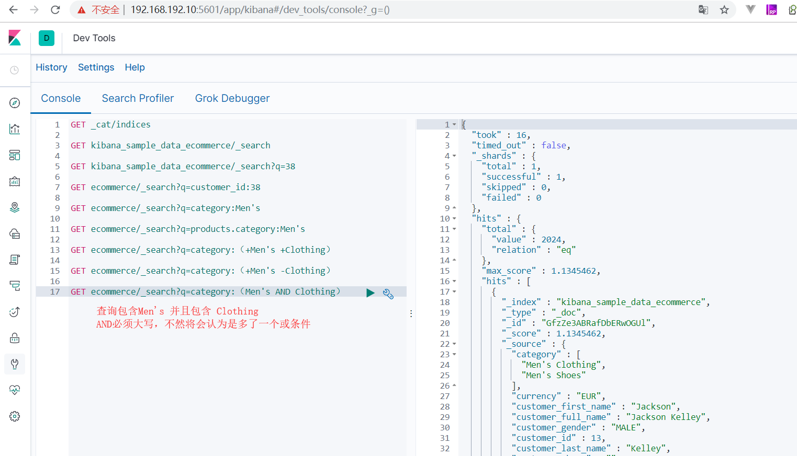Click the request products.category:Men's
Viewport: 797px width, 456px height.
(188, 229)
